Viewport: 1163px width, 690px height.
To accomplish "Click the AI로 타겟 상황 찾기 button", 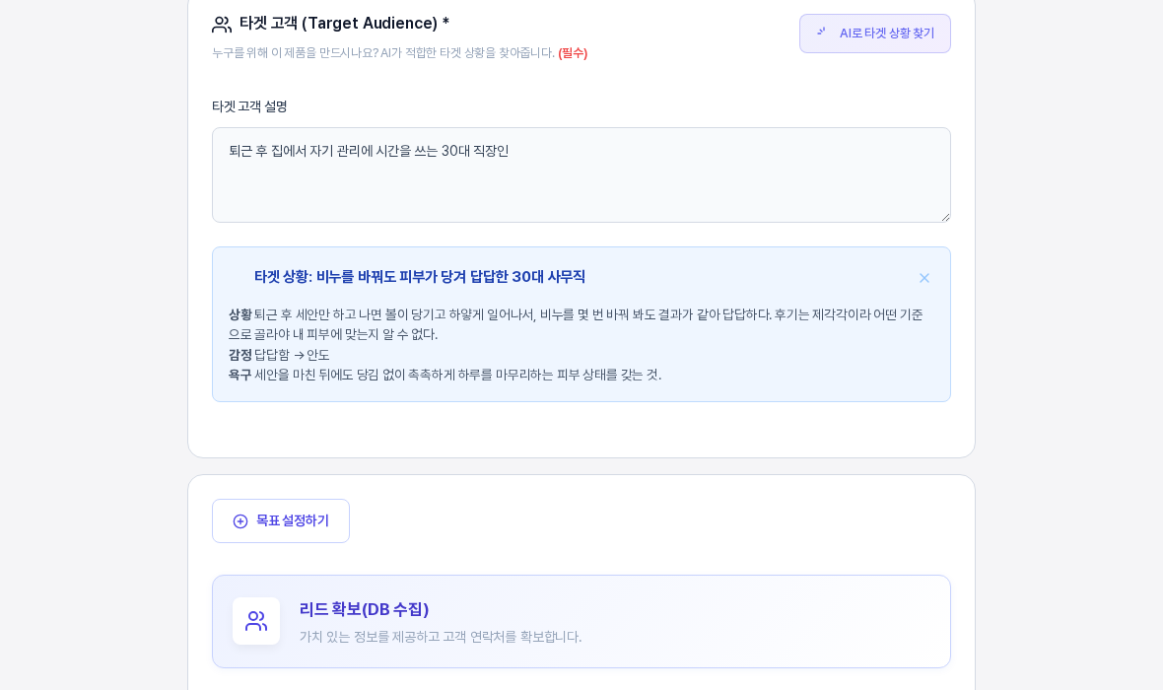I will click(874, 34).
